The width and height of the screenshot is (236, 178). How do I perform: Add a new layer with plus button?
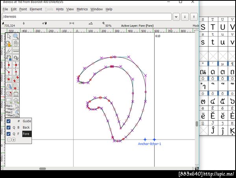(x=13, y=140)
